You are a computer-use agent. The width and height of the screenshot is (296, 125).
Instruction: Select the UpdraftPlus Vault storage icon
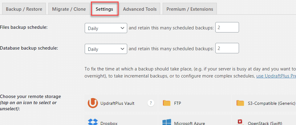pos(93,103)
